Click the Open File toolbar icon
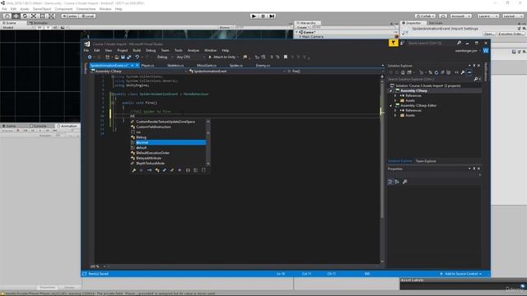Screen dimensions: 527x296 [117, 57]
